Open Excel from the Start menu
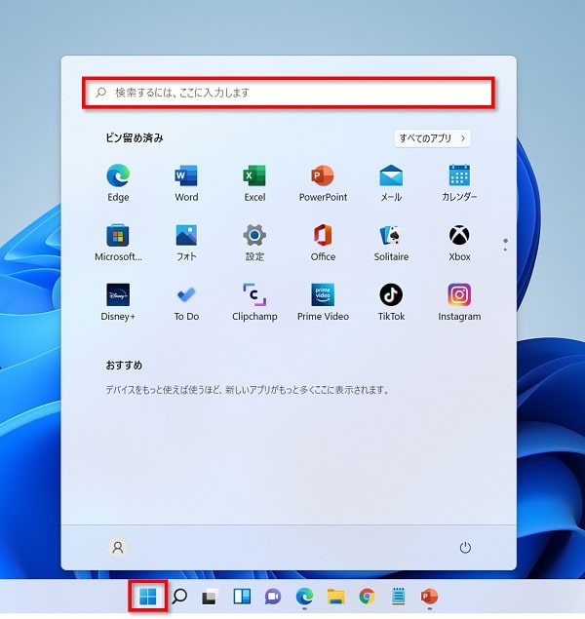The width and height of the screenshot is (585, 619). (x=254, y=182)
